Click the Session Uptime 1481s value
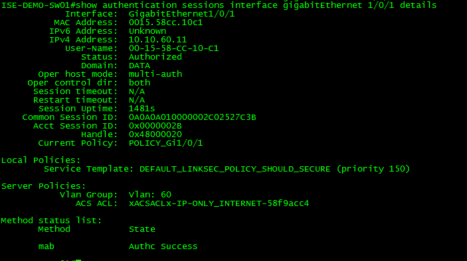Viewport: 467px width, 261px height. click(141, 109)
